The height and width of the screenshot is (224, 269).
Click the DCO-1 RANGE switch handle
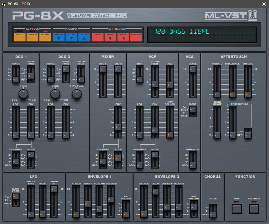tap(16, 80)
